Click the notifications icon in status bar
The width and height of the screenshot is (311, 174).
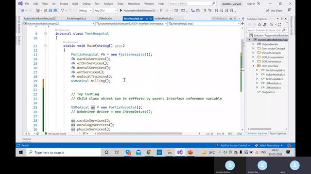[x=290, y=145]
